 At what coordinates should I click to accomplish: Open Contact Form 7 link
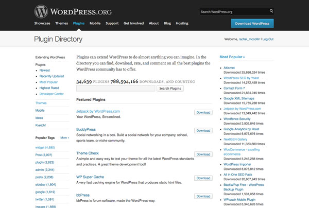click(234, 88)
